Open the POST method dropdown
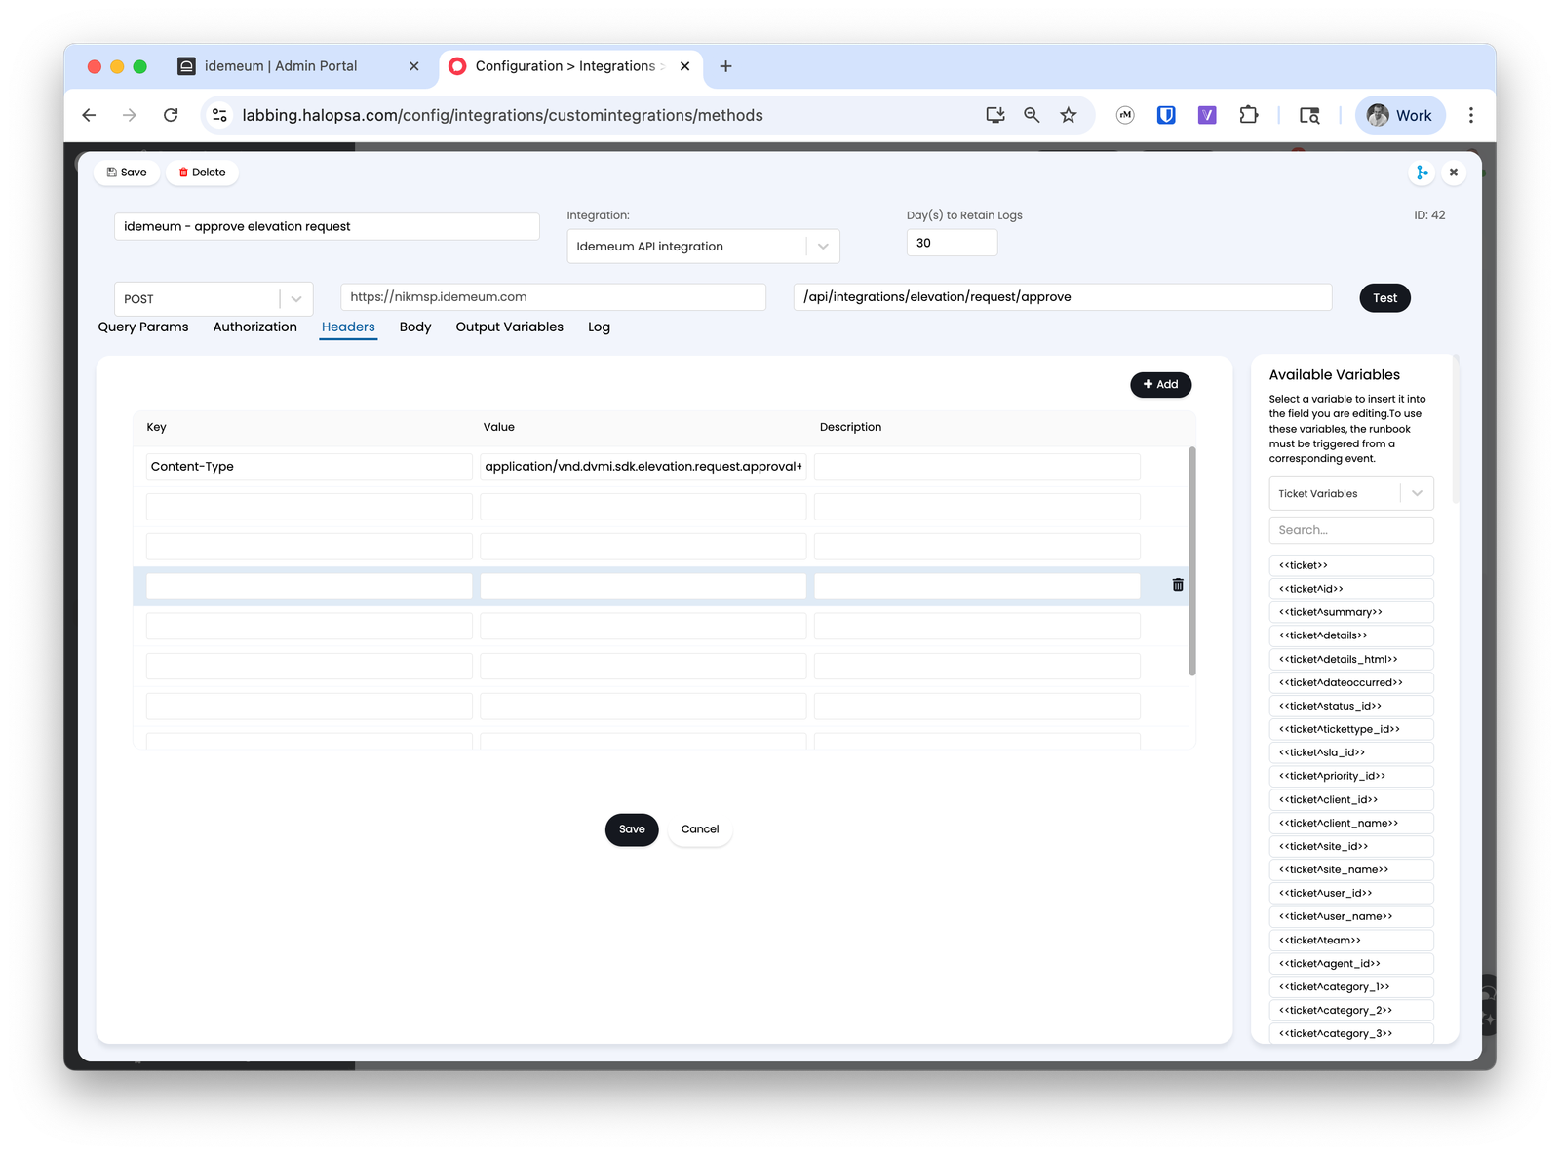The height and width of the screenshot is (1155, 1560). click(214, 299)
